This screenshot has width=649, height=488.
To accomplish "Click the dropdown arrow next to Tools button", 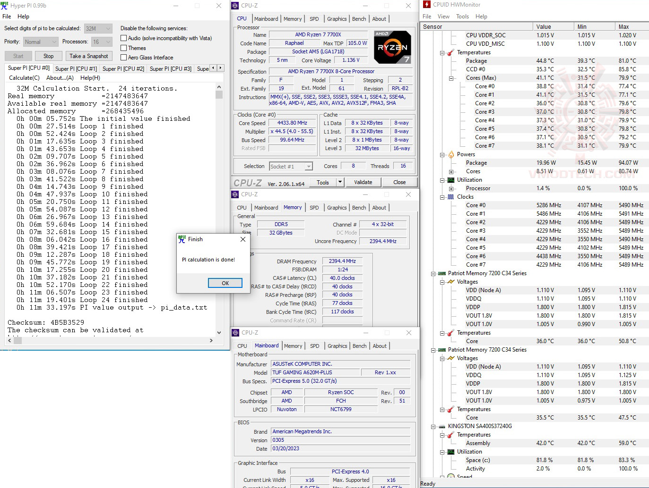I will point(340,182).
